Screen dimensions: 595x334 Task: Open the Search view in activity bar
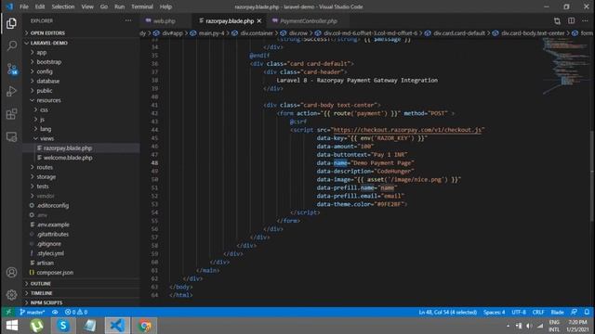tap(11, 45)
